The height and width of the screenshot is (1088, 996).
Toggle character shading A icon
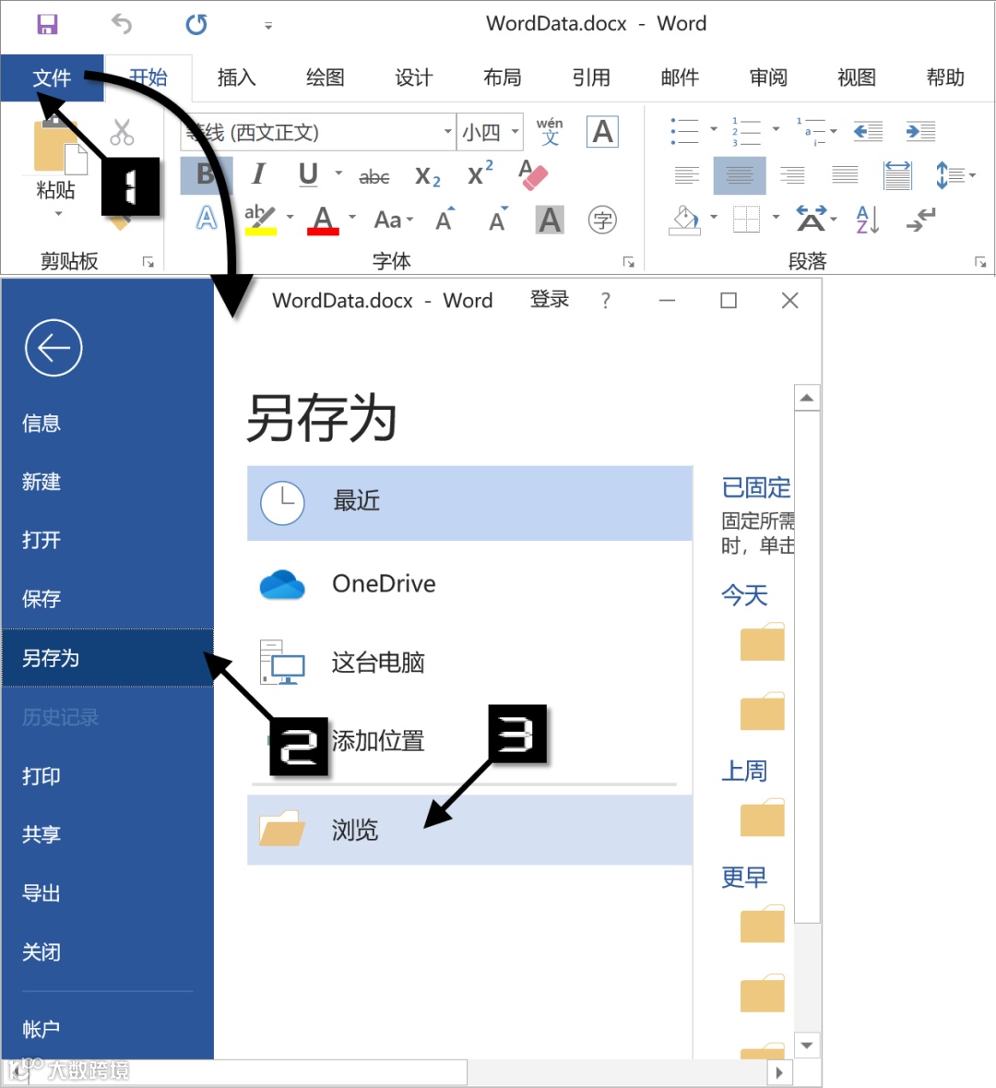click(550, 221)
